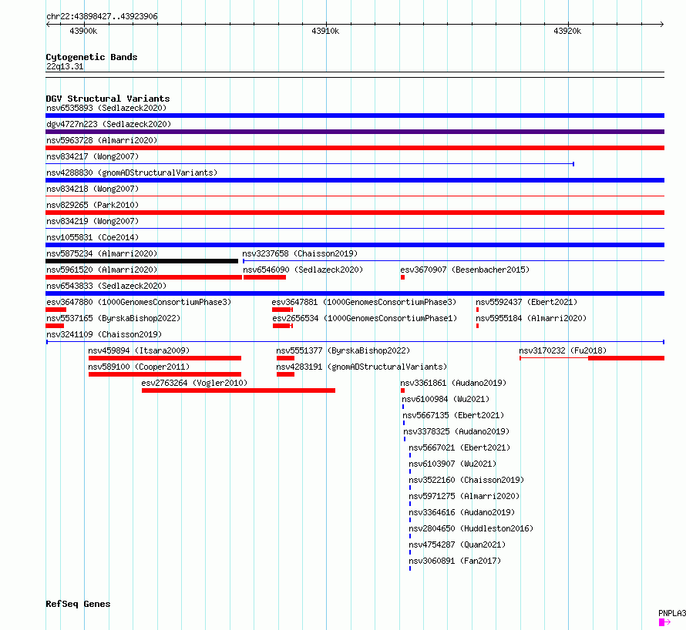Click esv3647880 (1000GenomesConsortiumPhase3) label
This screenshot has height=630, width=686.
click(139, 302)
